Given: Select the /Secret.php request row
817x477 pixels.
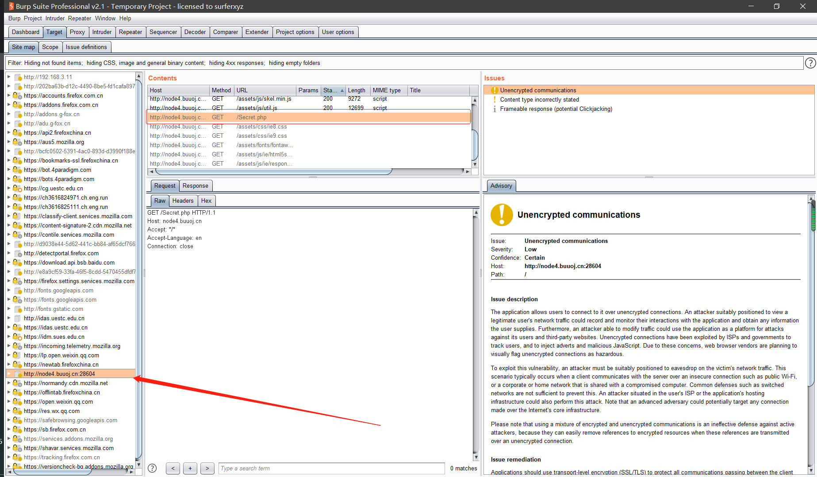Looking at the screenshot, I should pyautogui.click(x=309, y=117).
